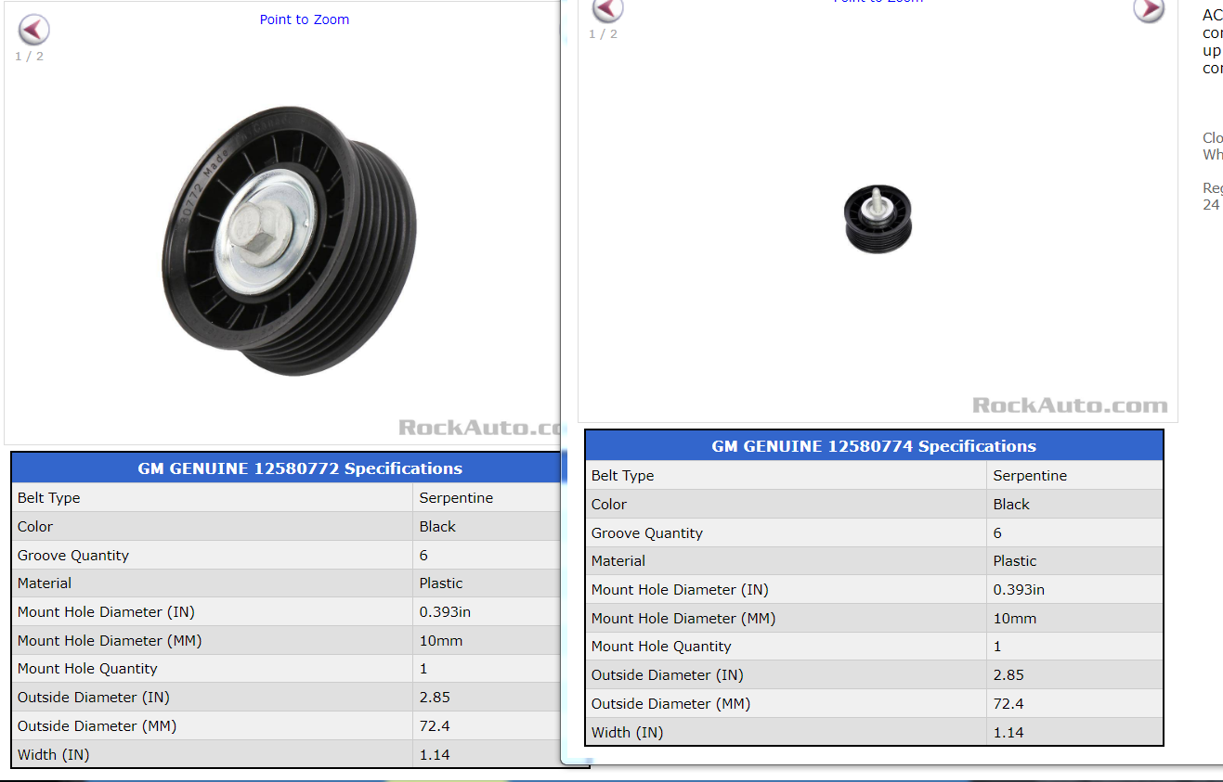
Task: Select the GM GENUINE 12580774 Specifications header
Action: click(x=874, y=446)
